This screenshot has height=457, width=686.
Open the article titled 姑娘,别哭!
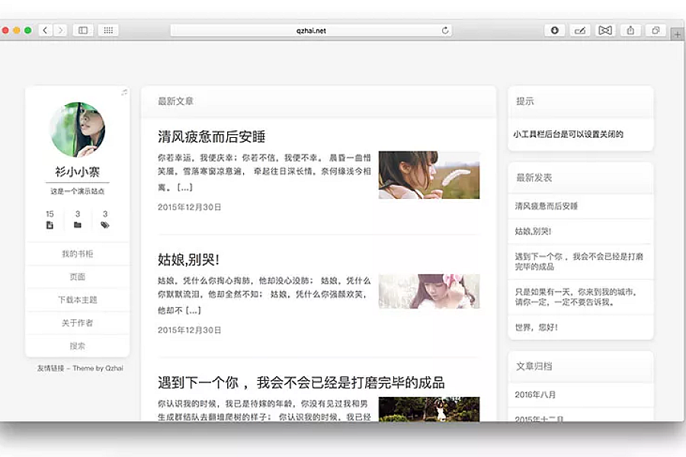(x=188, y=260)
